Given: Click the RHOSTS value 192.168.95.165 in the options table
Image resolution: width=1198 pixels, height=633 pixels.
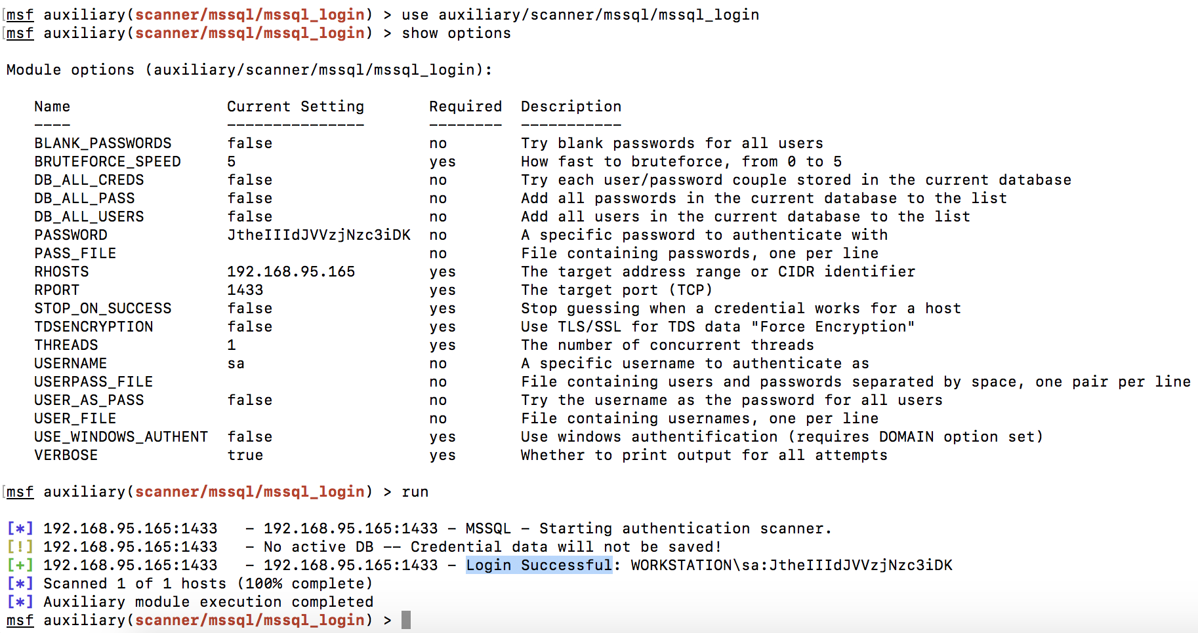Looking at the screenshot, I should point(291,271).
